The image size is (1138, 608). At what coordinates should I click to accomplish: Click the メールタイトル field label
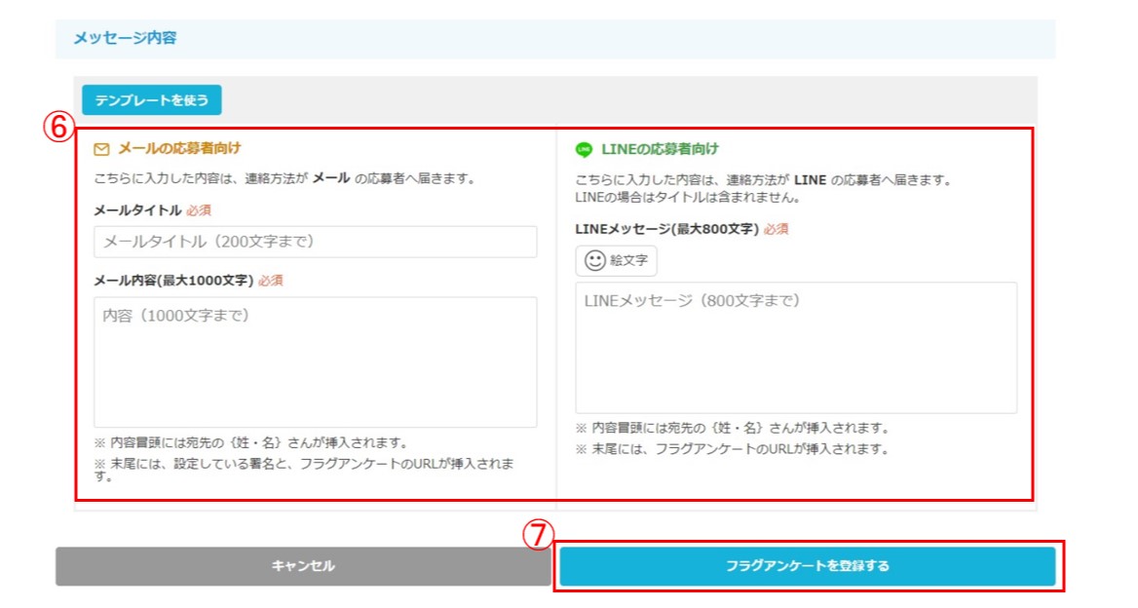(137, 209)
